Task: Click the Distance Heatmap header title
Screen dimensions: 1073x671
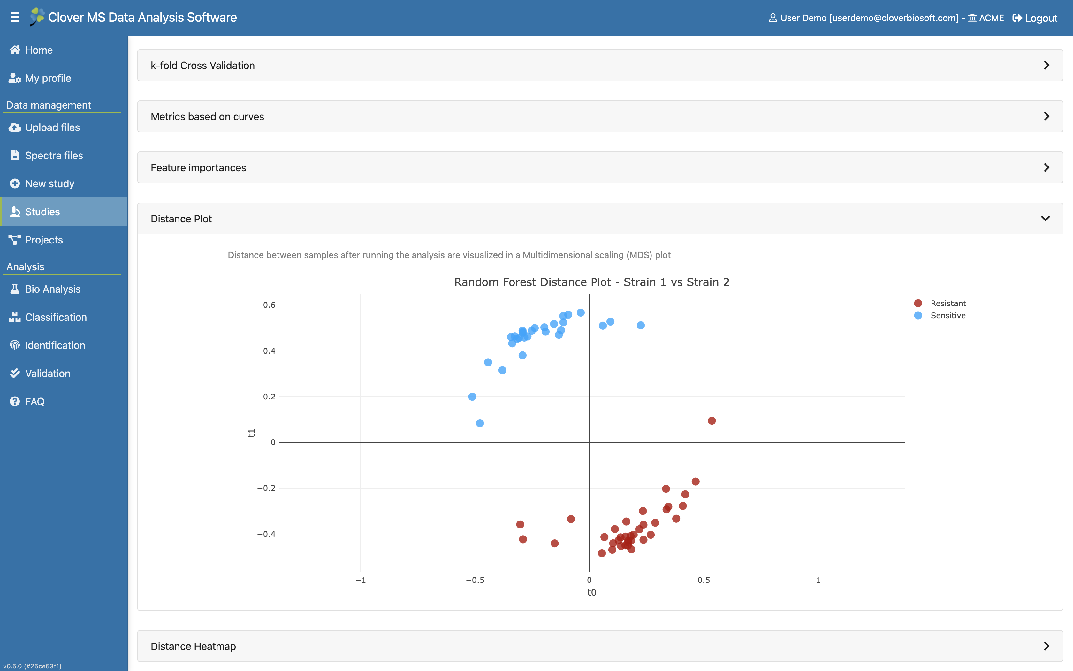Action: point(193,646)
